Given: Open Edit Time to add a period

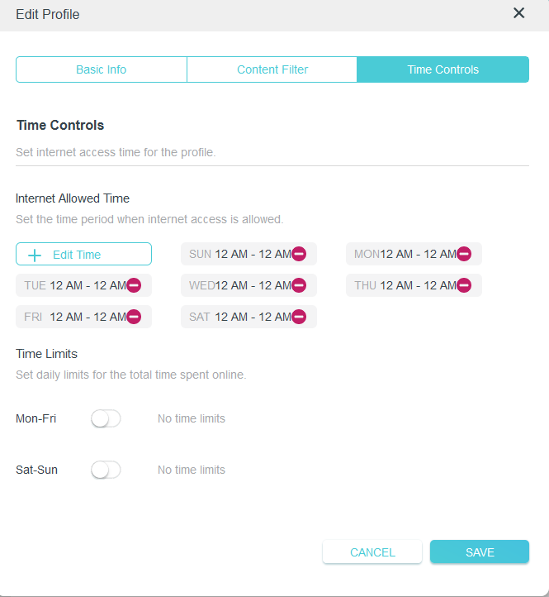Looking at the screenshot, I should coord(83,254).
